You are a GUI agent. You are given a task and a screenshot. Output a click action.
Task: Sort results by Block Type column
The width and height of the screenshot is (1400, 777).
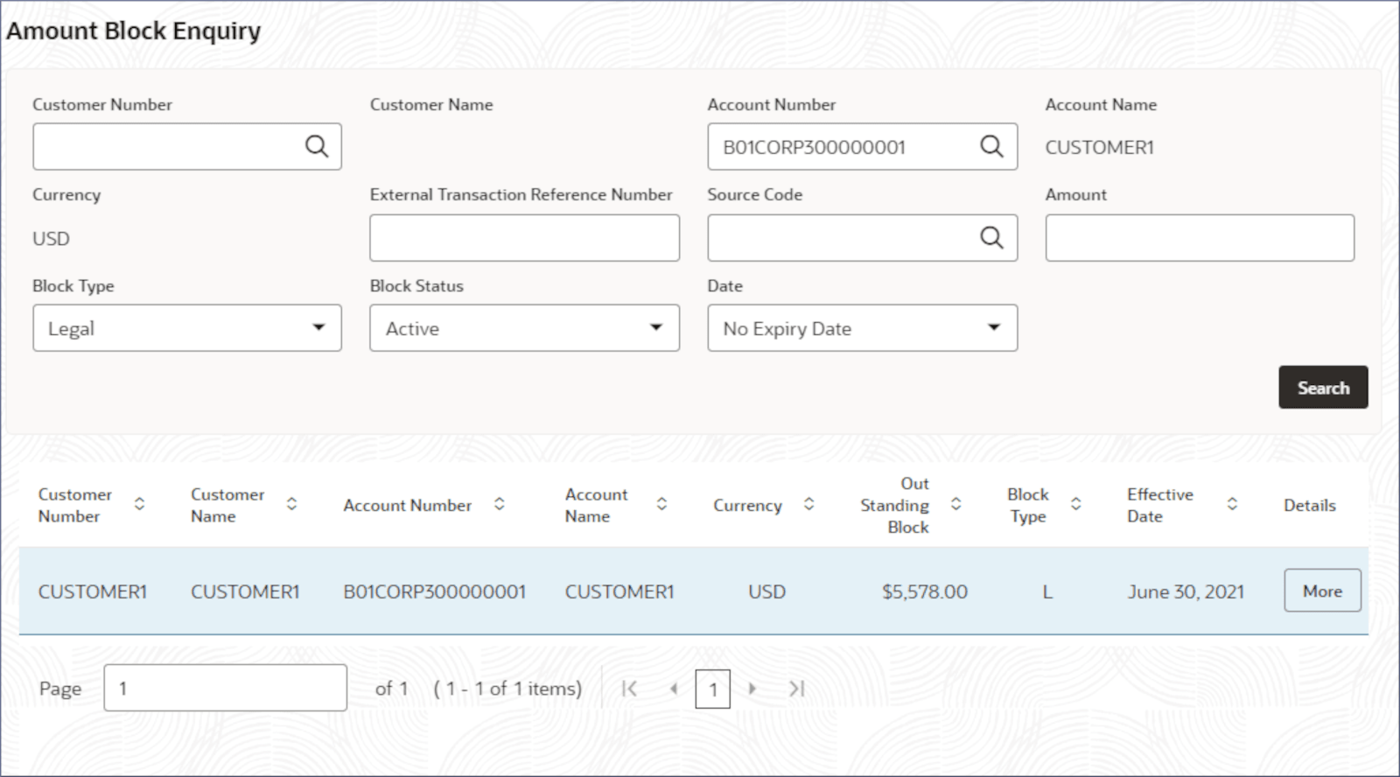click(1076, 505)
